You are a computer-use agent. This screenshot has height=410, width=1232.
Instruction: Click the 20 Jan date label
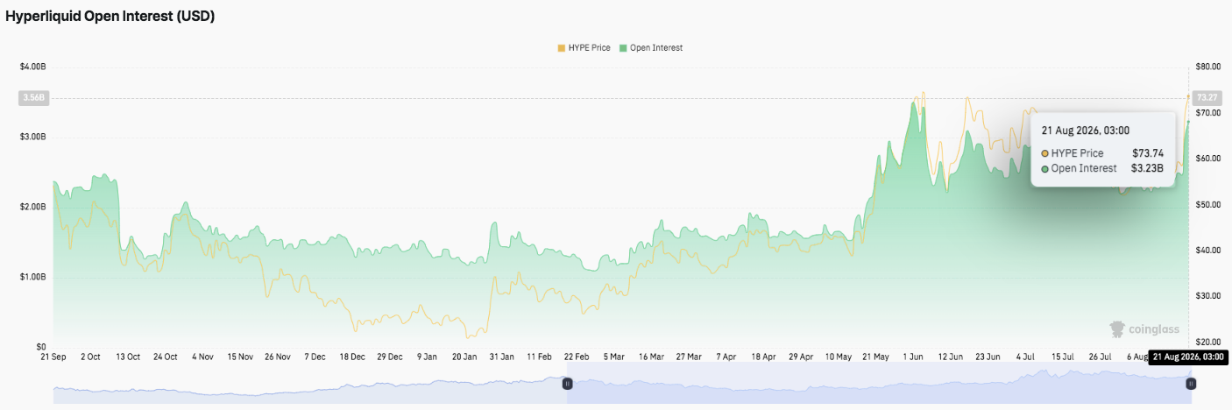pos(464,357)
